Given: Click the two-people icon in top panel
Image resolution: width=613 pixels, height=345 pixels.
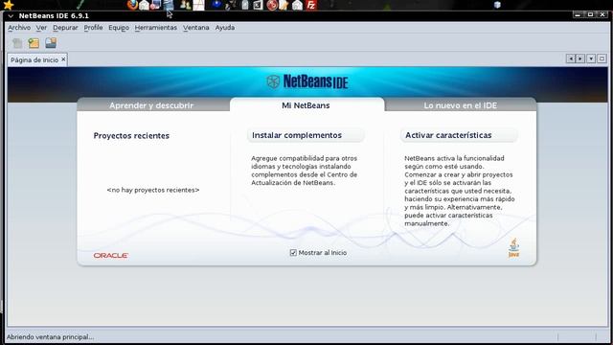Looking at the screenshot, I should pyautogui.click(x=185, y=5).
